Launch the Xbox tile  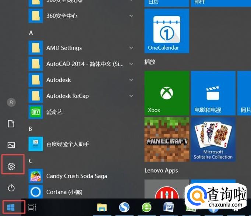click(167, 93)
